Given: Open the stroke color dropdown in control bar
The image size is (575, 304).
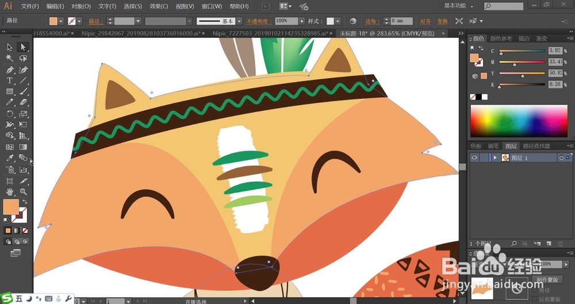Looking at the screenshot, I should click(79, 21).
